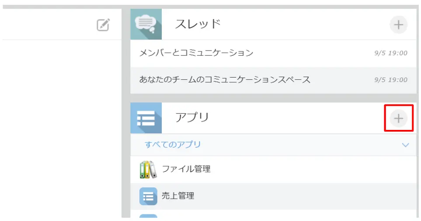421x221 pixels.
Task: Click the pencil edit icon
Action: tap(103, 25)
